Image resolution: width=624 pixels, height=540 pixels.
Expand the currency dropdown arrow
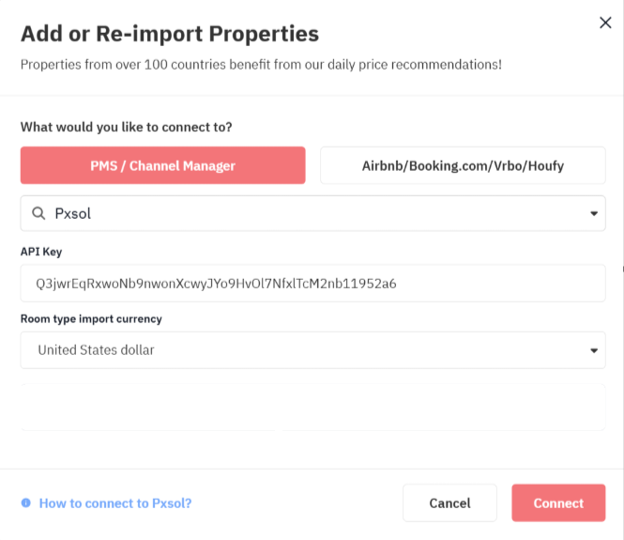(593, 350)
